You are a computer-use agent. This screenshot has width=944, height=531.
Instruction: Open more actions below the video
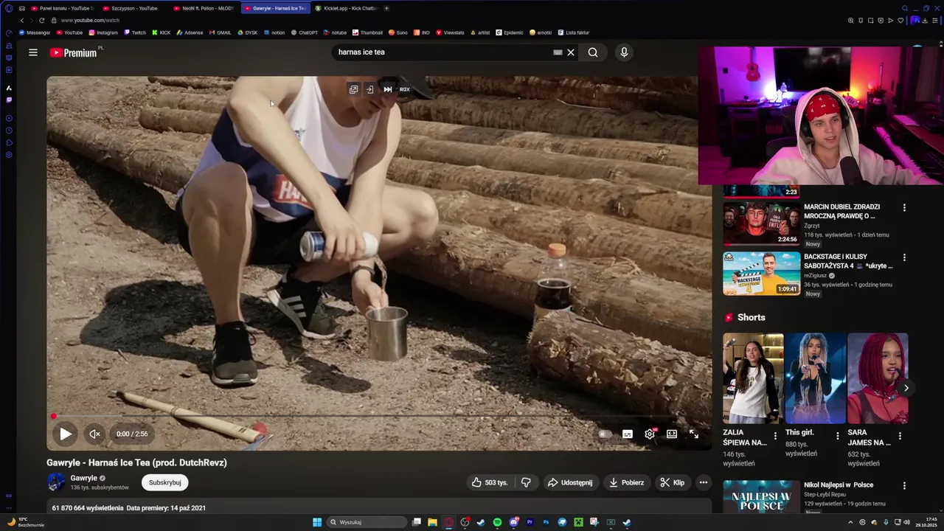tap(704, 482)
